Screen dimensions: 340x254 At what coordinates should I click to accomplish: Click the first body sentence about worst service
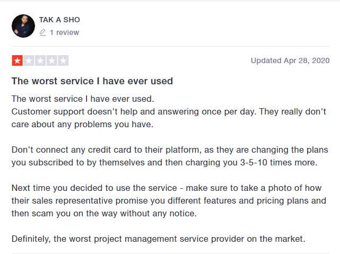click(x=83, y=99)
